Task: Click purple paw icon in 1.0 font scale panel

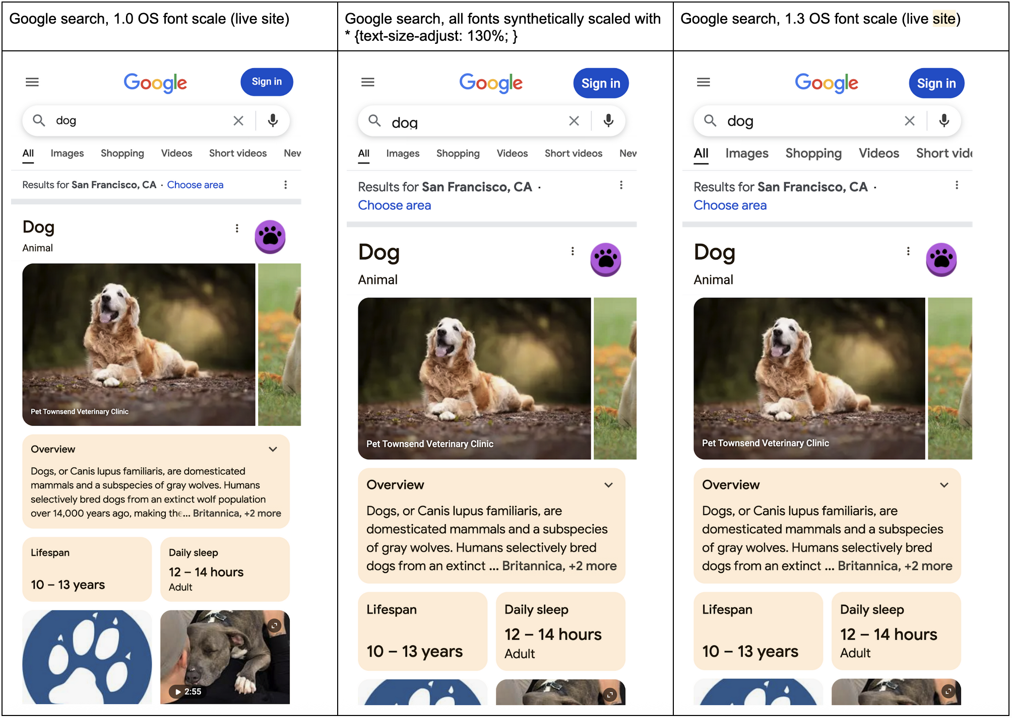Action: coord(270,237)
